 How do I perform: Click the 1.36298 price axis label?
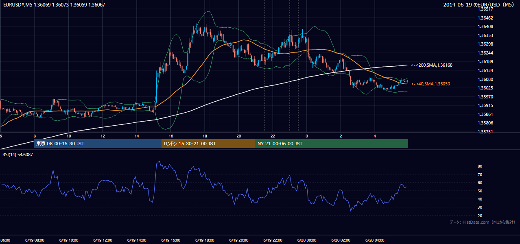485,44
